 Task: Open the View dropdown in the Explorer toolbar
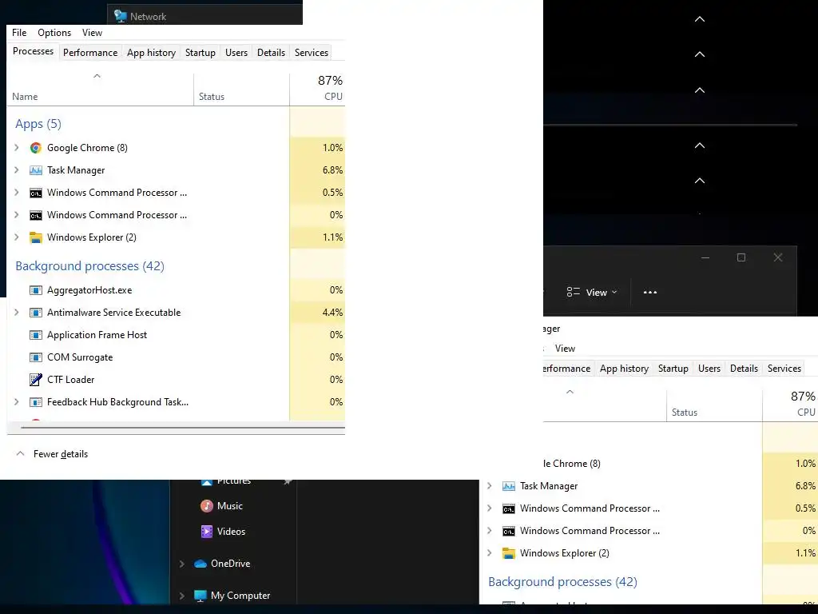point(592,293)
